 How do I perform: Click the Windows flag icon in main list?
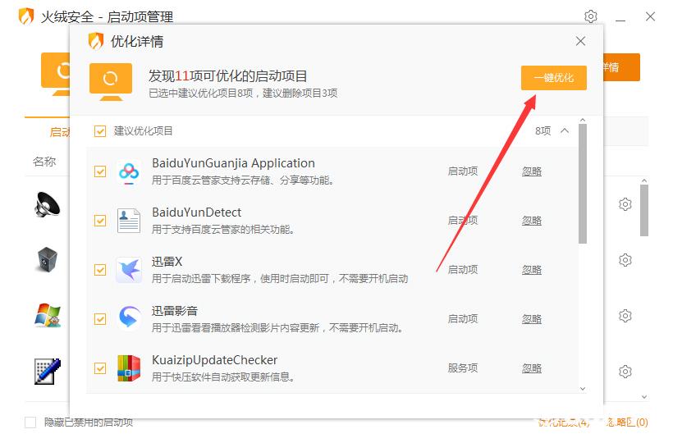tap(48, 316)
